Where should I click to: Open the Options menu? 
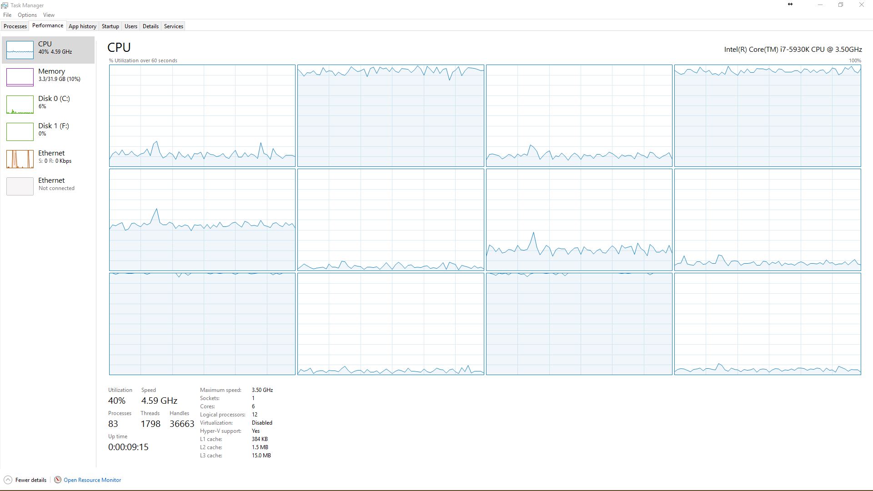(x=27, y=15)
